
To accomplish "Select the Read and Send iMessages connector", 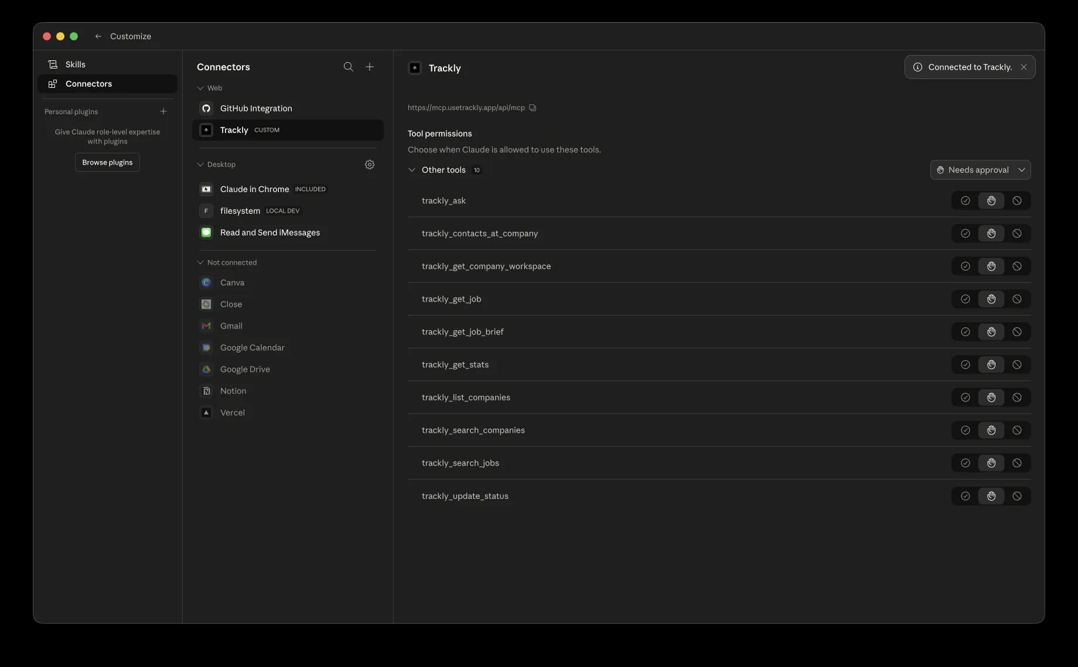I will pos(269,232).
